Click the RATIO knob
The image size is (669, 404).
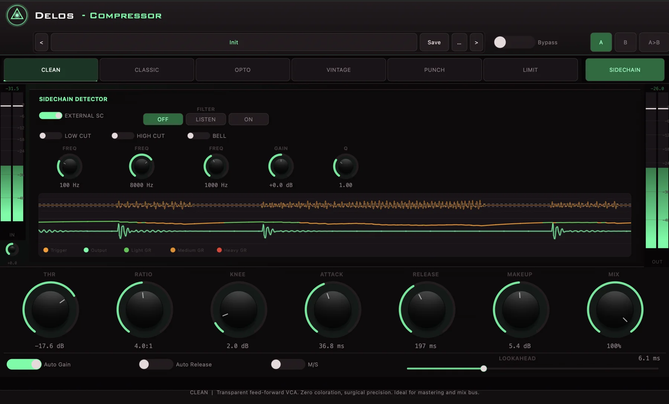pyautogui.click(x=145, y=310)
